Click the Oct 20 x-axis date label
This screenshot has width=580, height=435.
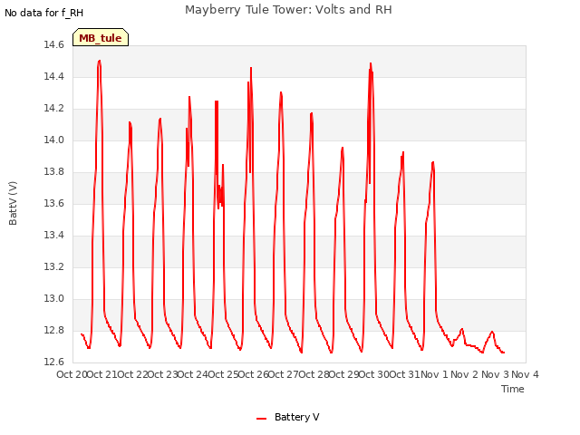(72, 374)
